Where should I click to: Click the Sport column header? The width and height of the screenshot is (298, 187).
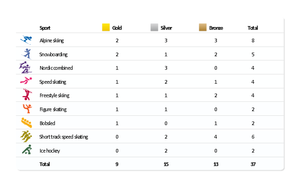tap(45, 28)
